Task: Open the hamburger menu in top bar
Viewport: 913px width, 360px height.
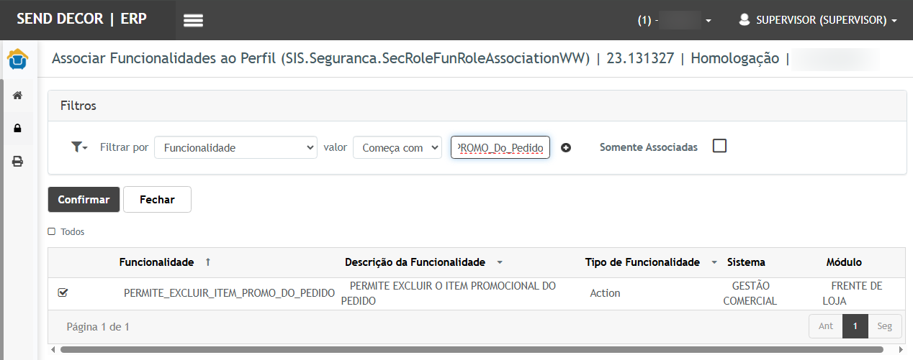Action: pos(193,20)
